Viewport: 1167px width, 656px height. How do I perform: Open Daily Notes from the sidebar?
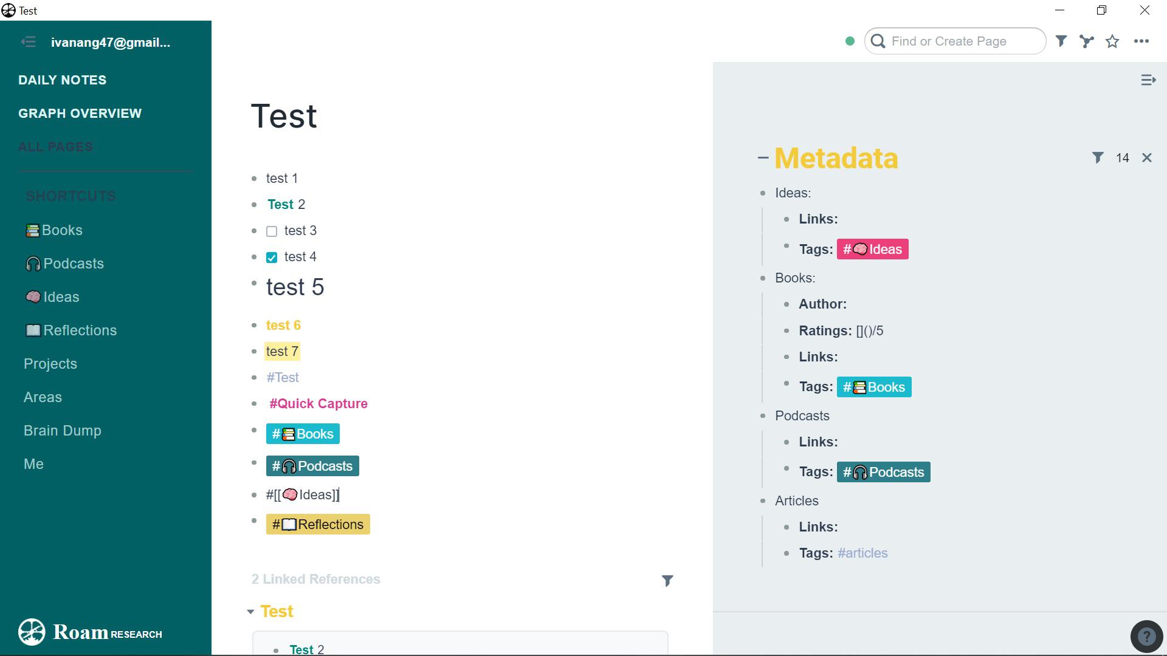point(62,80)
